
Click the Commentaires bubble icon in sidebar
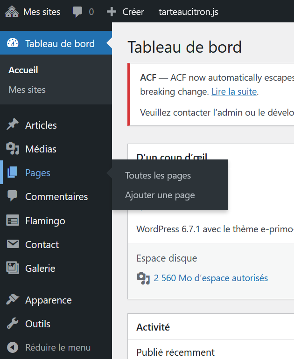tap(12, 195)
